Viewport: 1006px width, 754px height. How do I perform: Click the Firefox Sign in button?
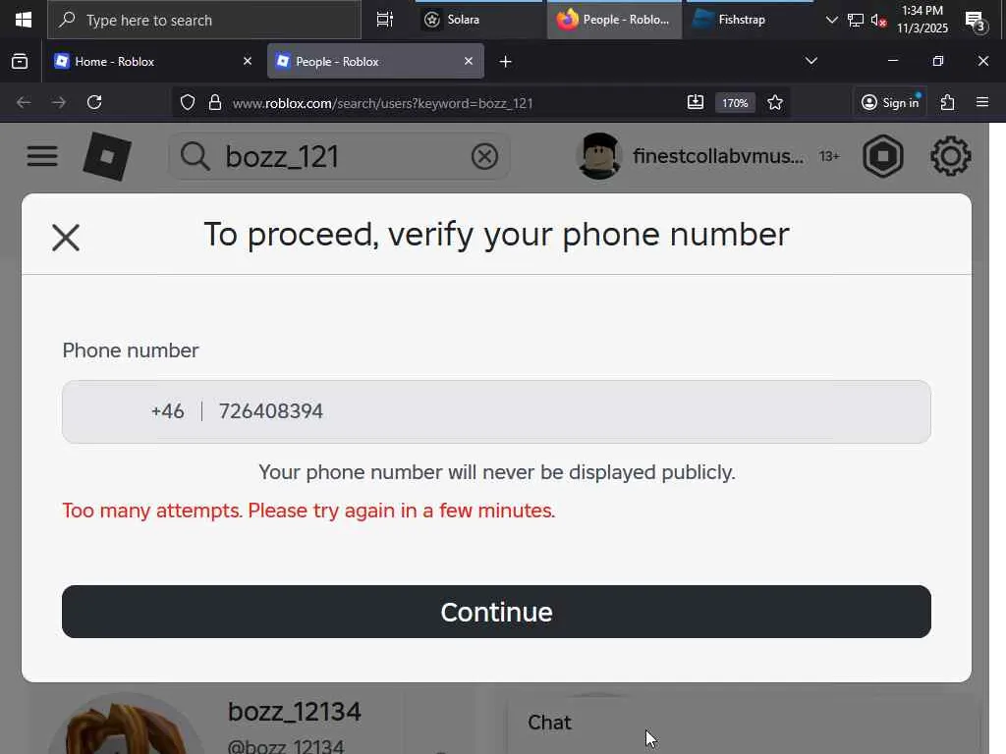click(890, 102)
